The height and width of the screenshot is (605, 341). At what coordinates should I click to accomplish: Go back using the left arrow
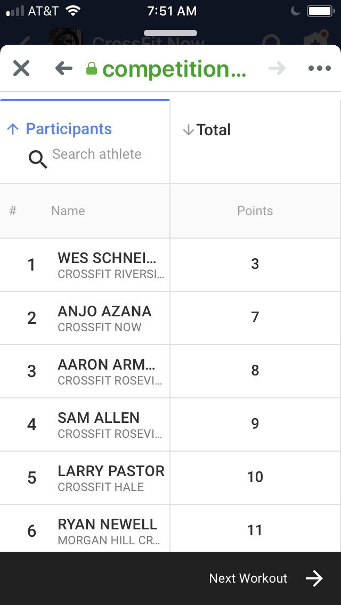[63, 69]
